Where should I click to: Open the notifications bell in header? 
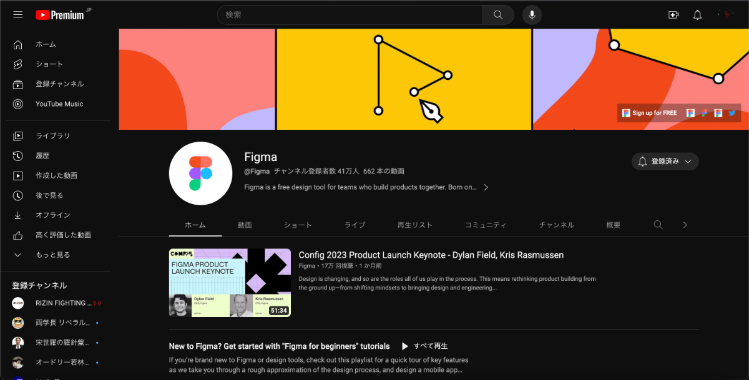click(698, 15)
